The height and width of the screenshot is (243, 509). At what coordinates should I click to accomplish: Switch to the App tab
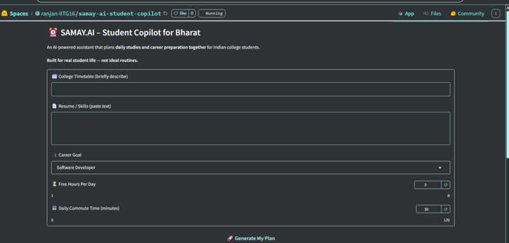(x=406, y=14)
